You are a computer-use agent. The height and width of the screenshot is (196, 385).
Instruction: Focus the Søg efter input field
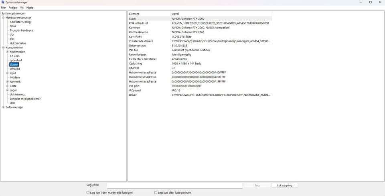174,186
